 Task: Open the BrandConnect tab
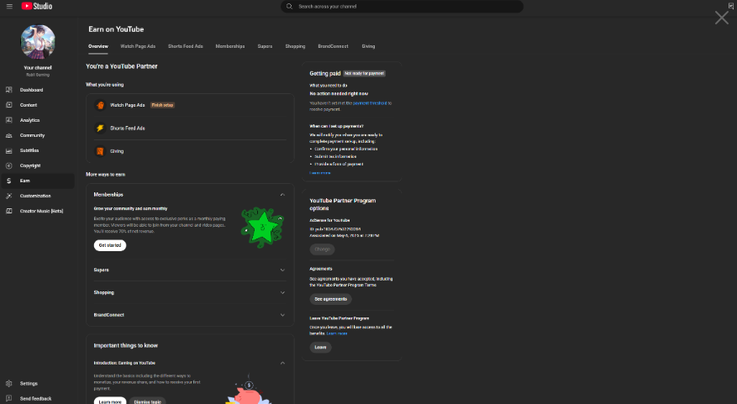333,46
